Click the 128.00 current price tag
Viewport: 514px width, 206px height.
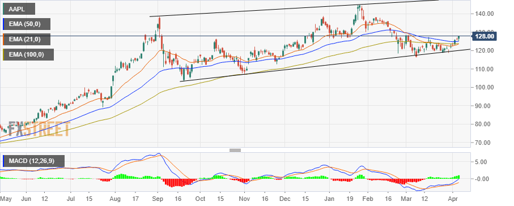(x=485, y=36)
